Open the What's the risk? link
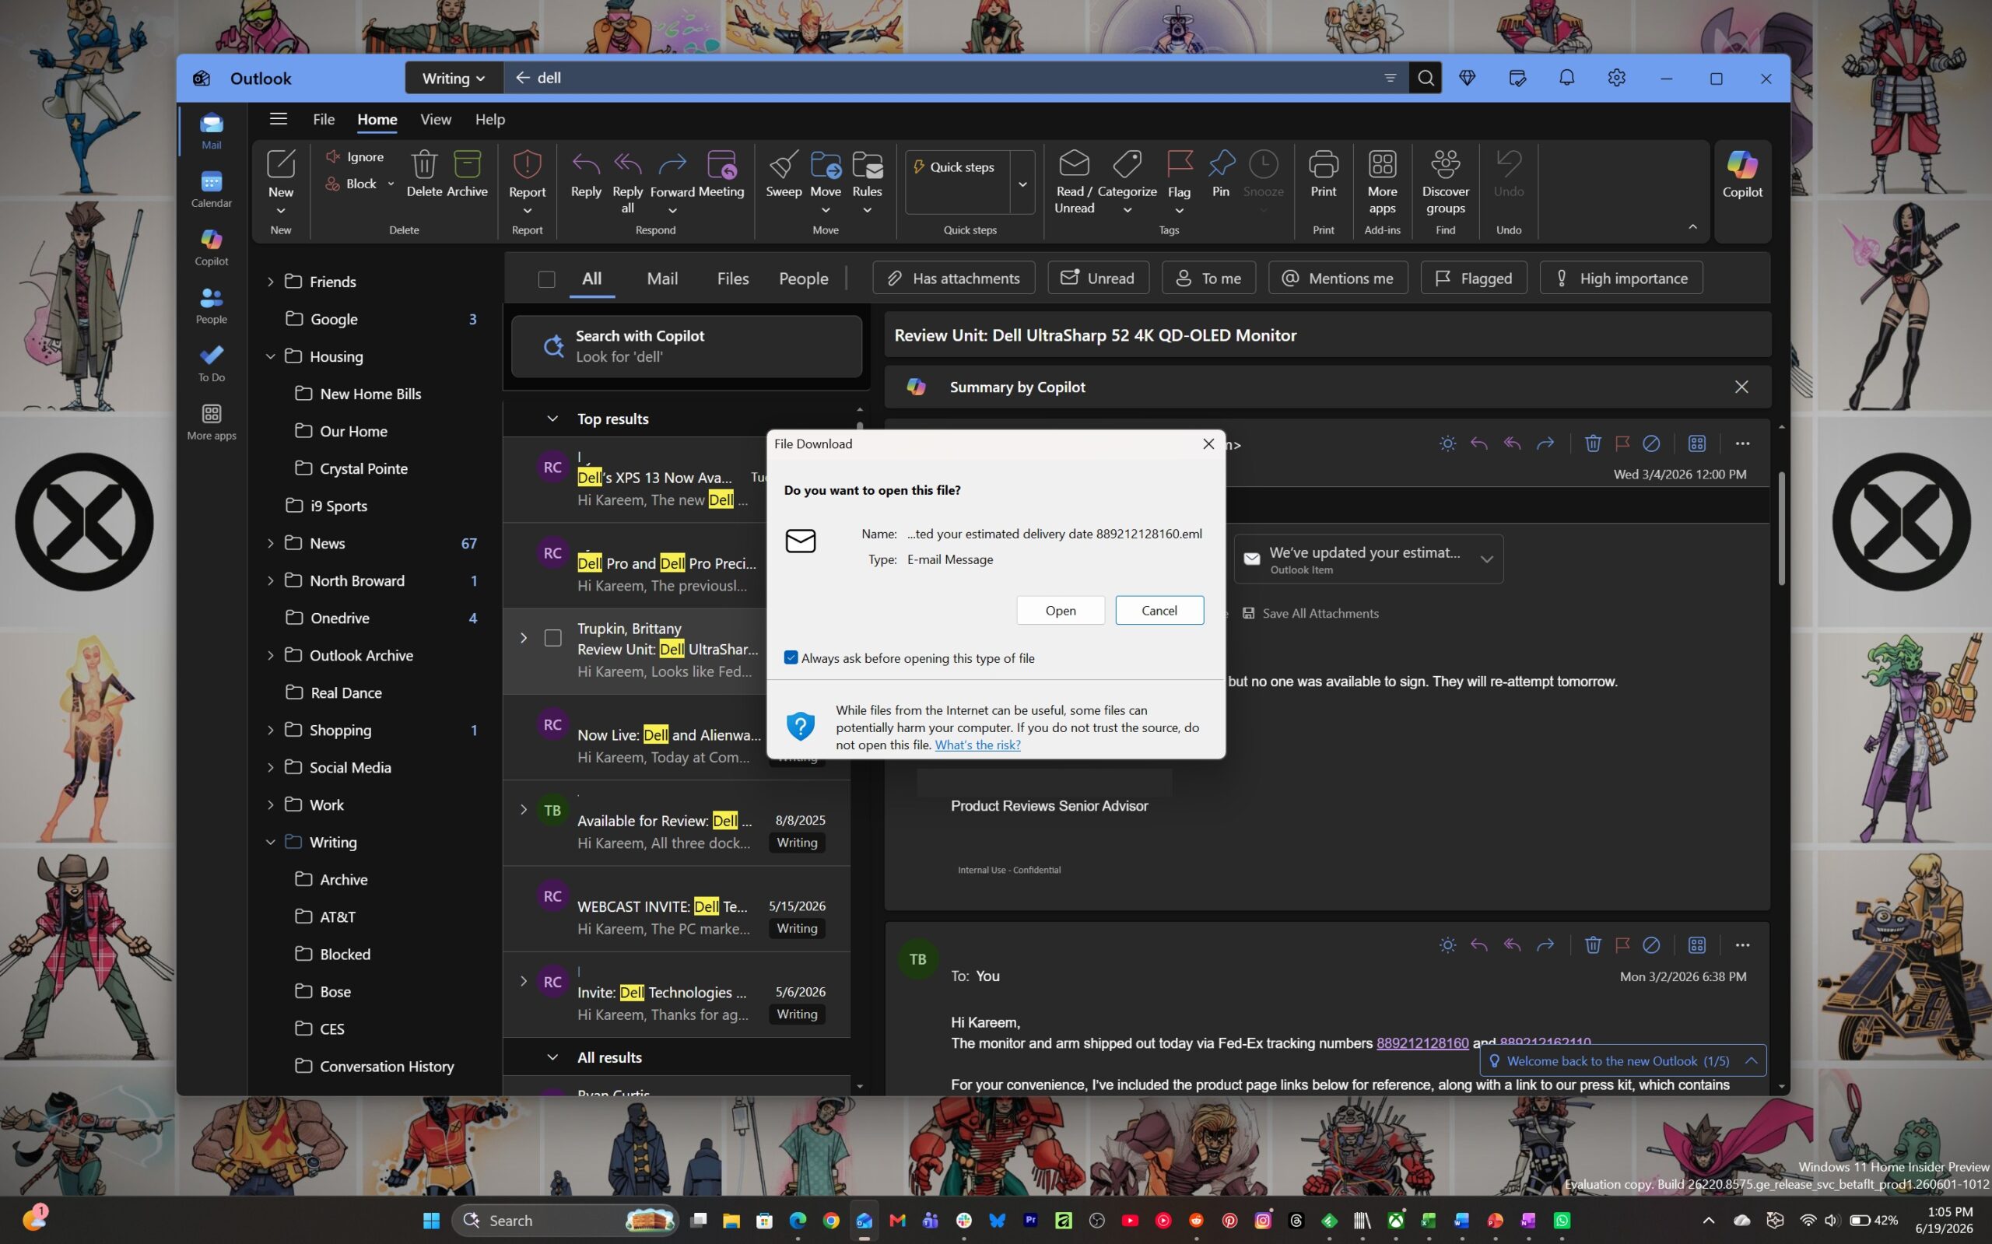1992x1244 pixels. [977, 745]
